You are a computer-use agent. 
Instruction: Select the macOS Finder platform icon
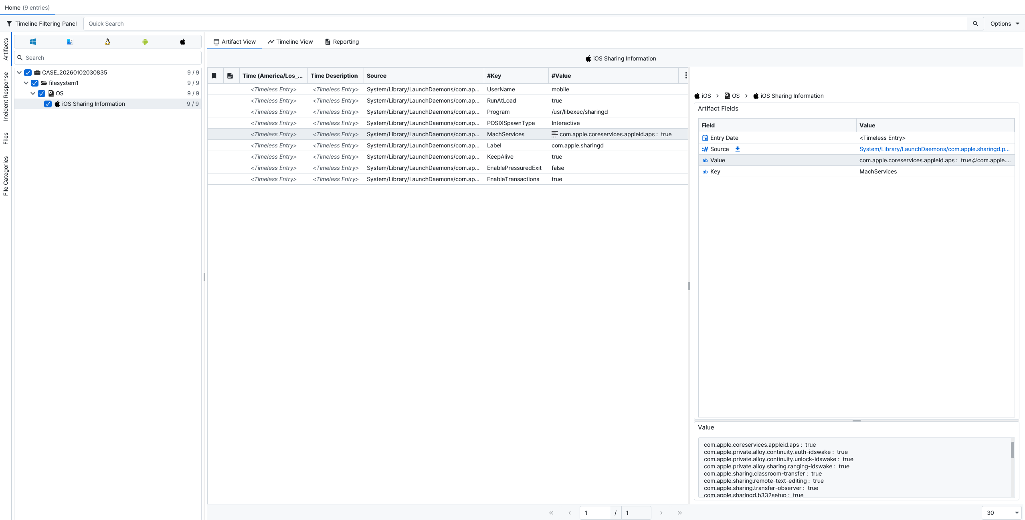(70, 42)
